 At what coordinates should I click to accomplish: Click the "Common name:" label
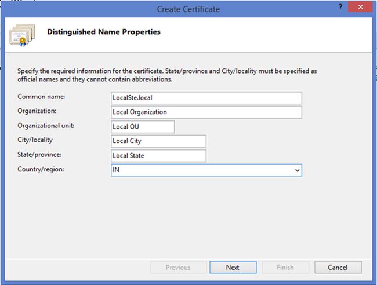(42, 97)
